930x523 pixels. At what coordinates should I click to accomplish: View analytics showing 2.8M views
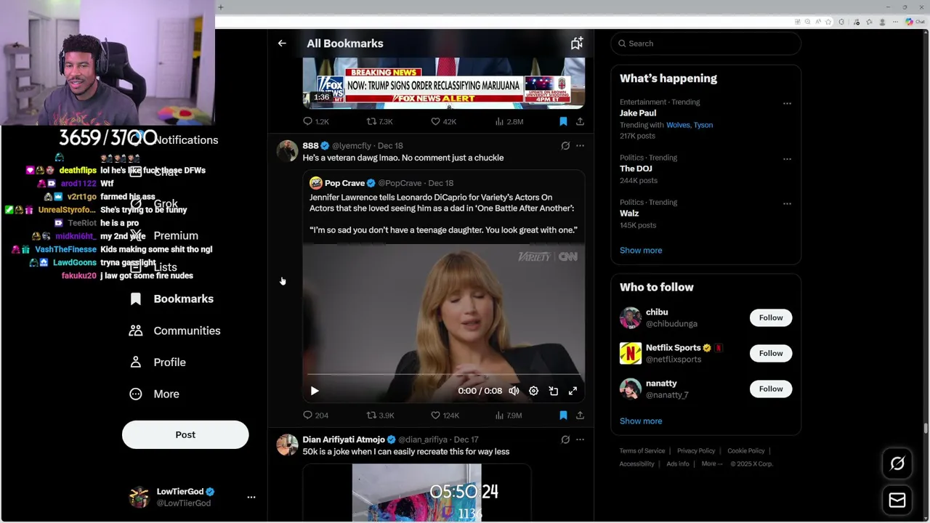tap(509, 121)
